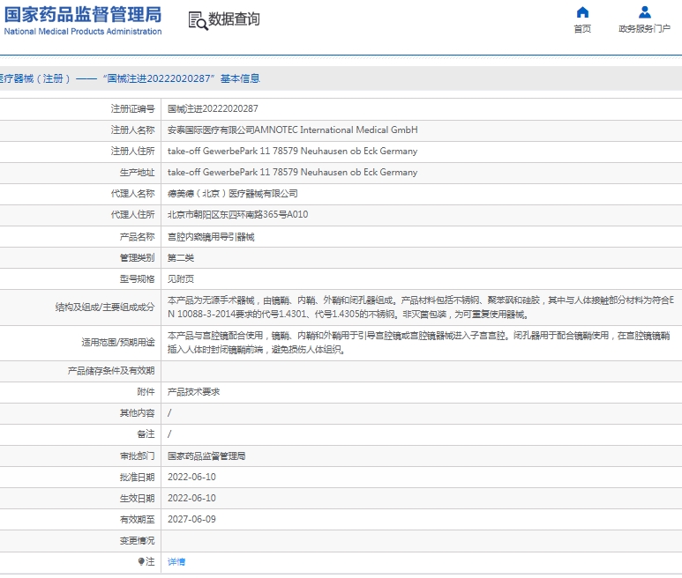Click the 审批部门 row label
Viewport: 682px width, 578px height.
coord(137,456)
